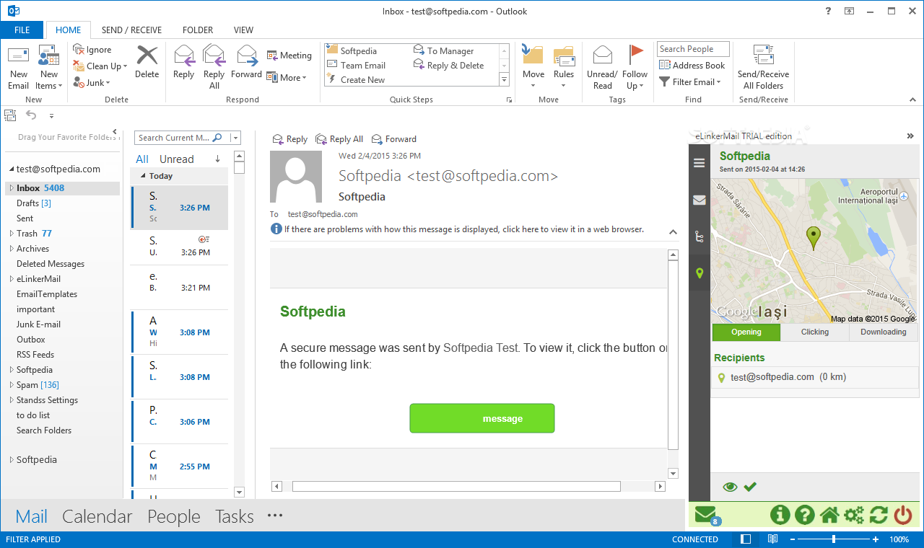Show only Unread messages filter
Screen dimensions: 924x548
(176, 159)
